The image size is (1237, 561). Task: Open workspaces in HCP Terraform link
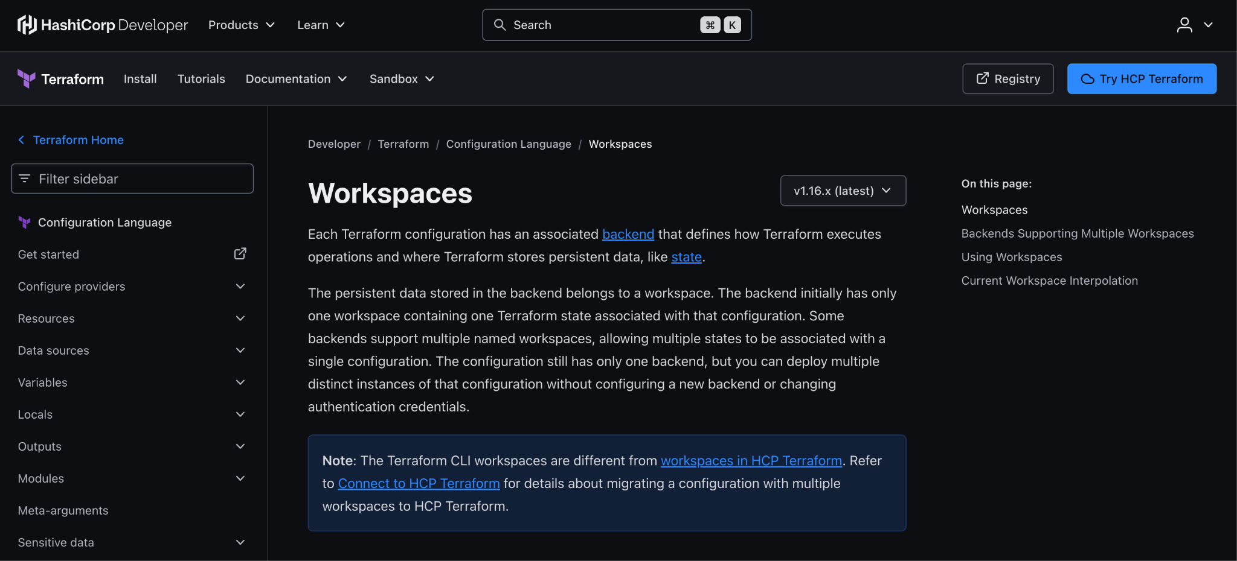(x=751, y=461)
